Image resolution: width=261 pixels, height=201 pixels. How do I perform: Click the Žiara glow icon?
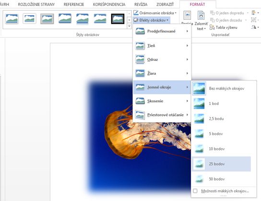[140, 73]
